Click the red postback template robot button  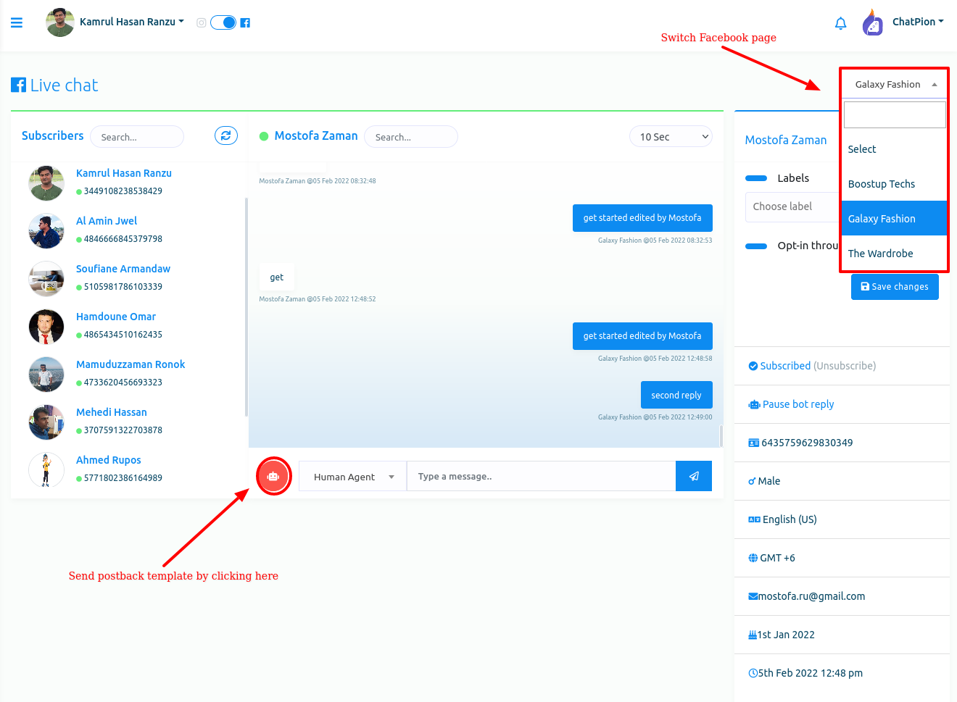[273, 476]
